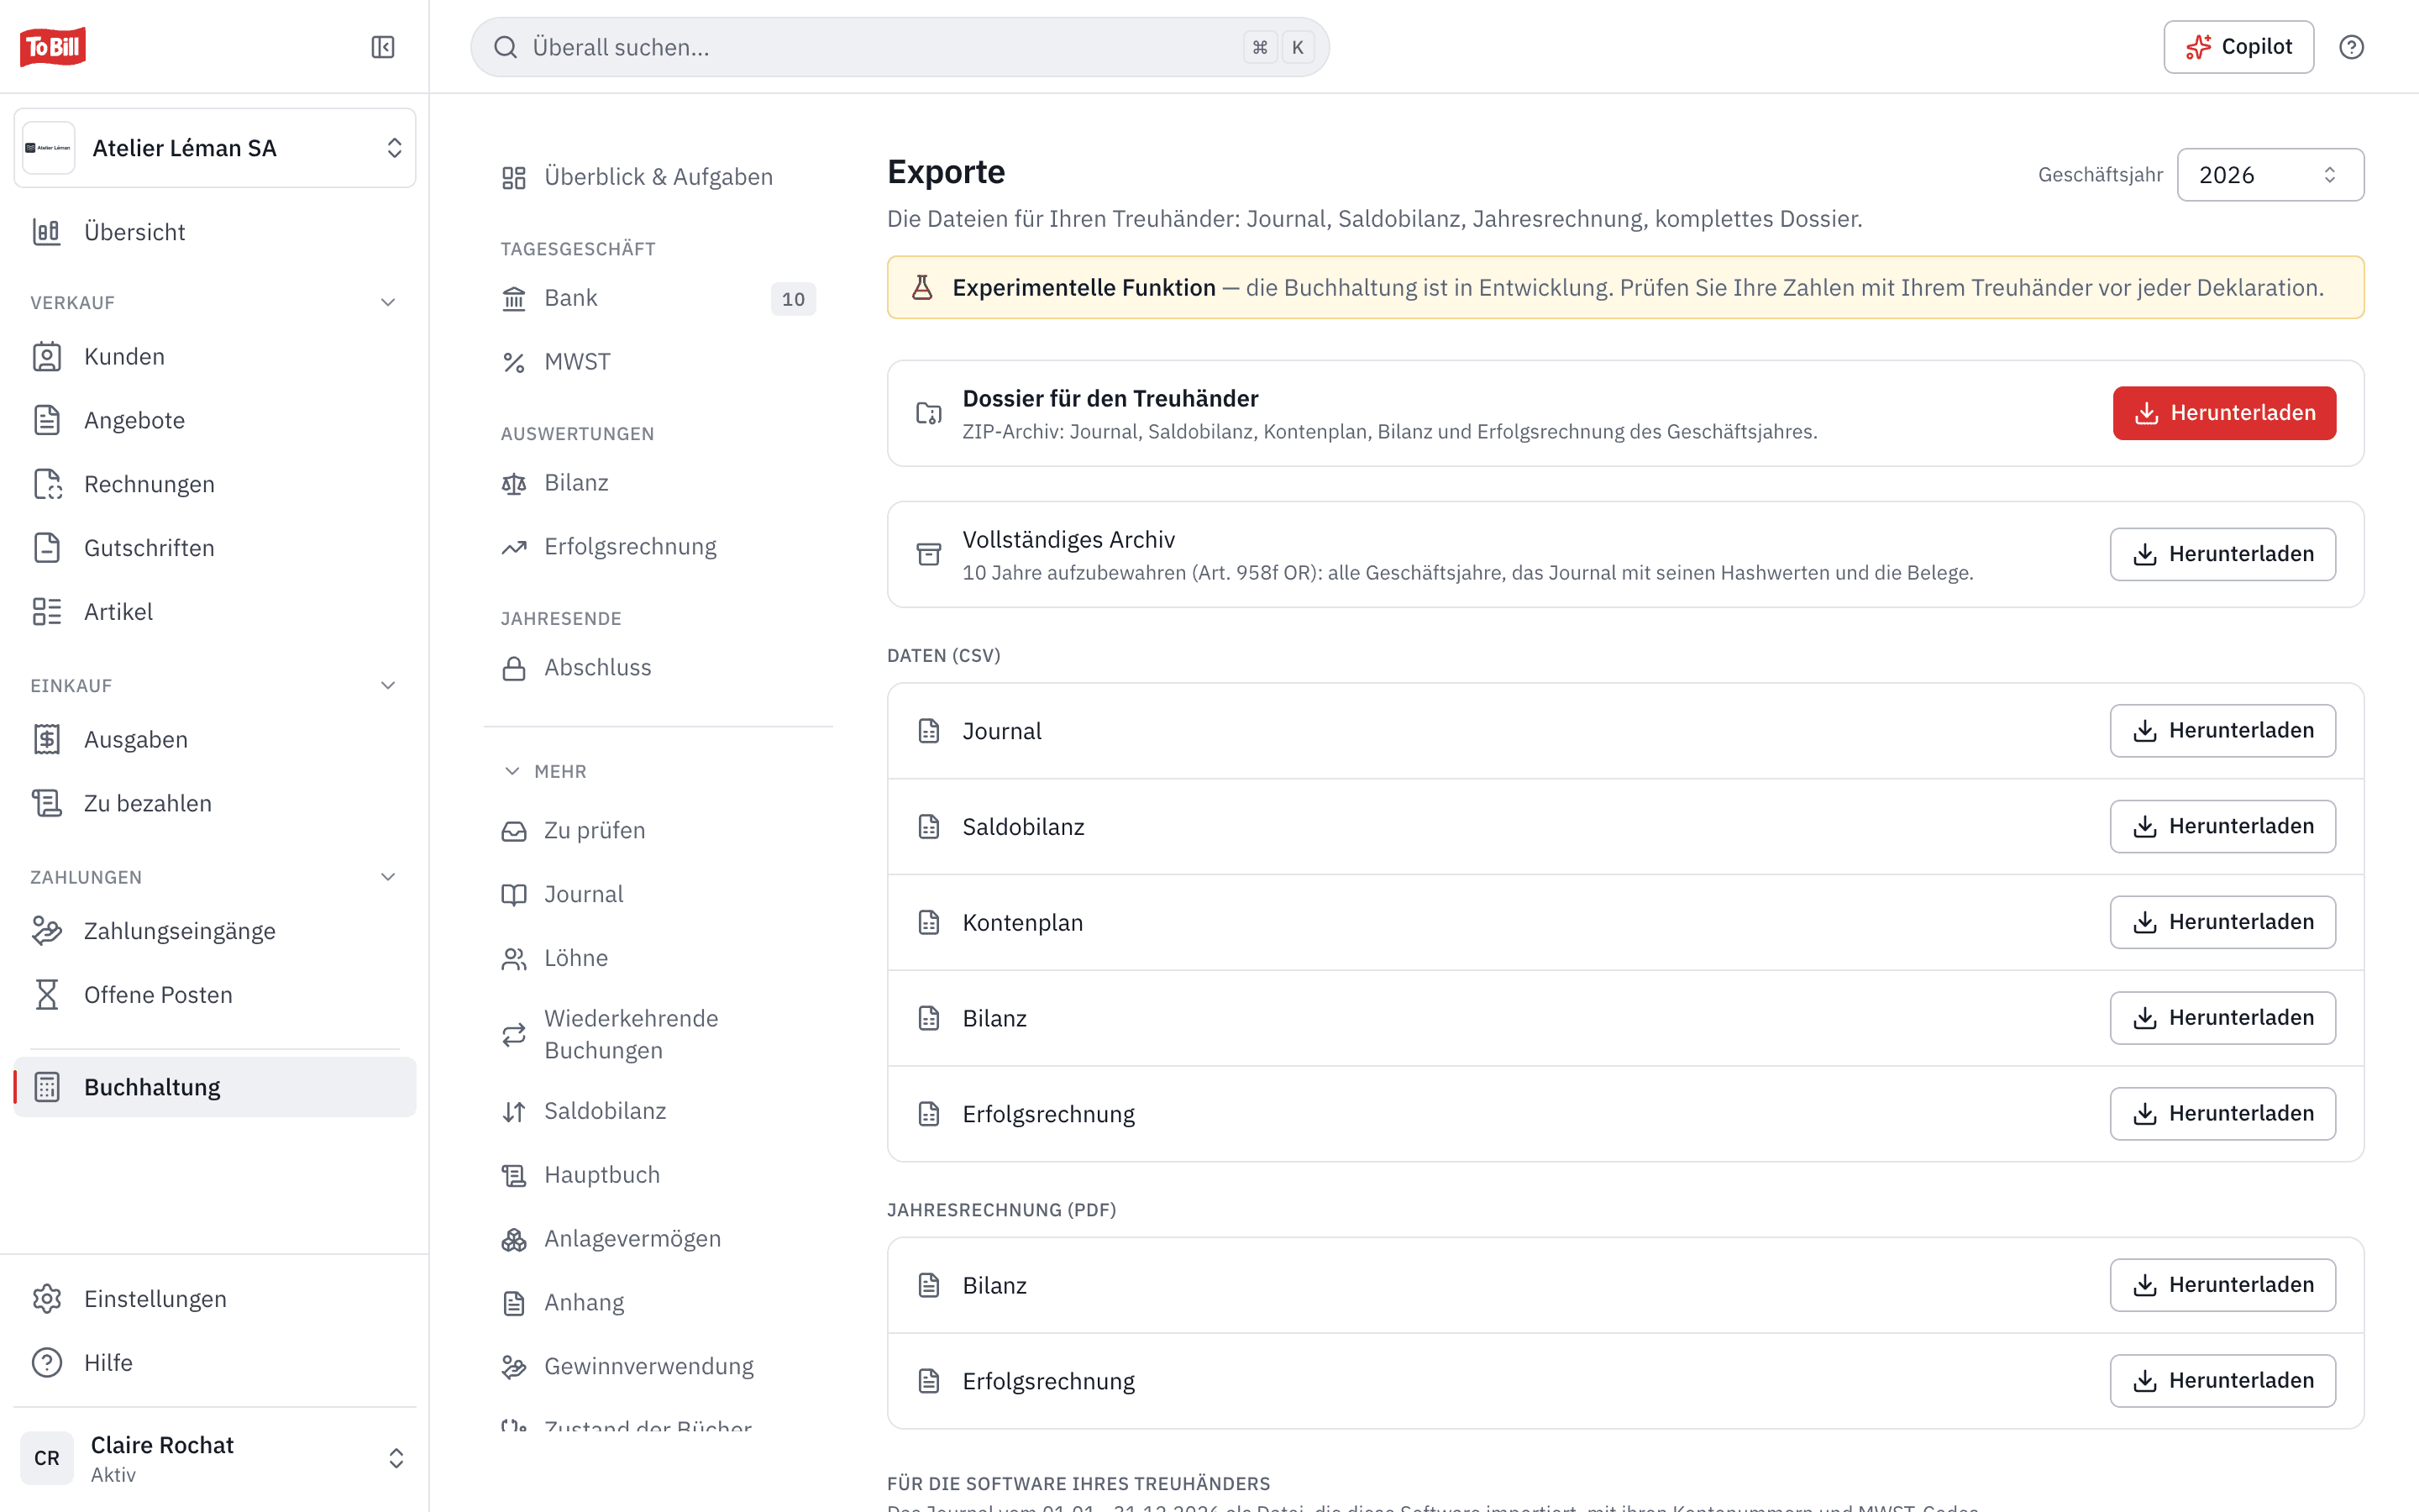Viewport: 2419px width, 1512px height.
Task: Focus the Überall suchen search field
Action: [x=900, y=47]
